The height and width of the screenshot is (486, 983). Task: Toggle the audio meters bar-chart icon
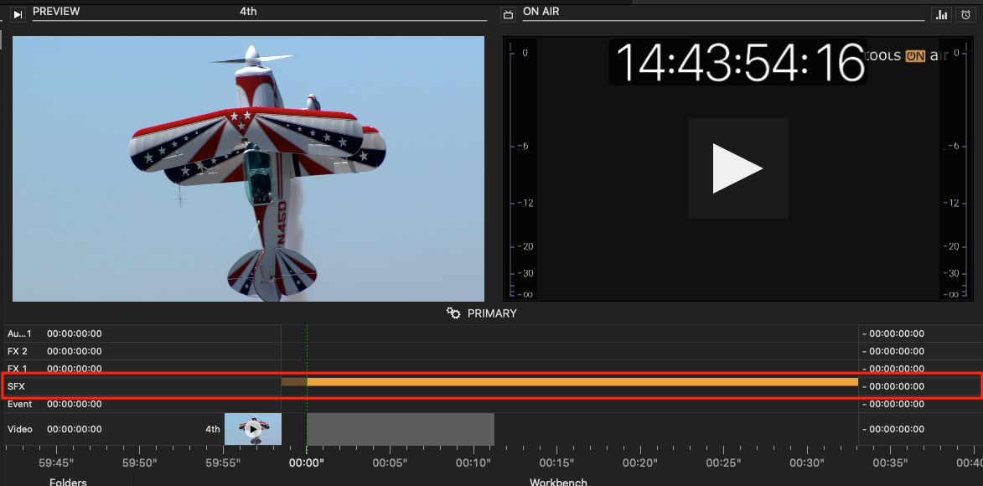point(942,15)
